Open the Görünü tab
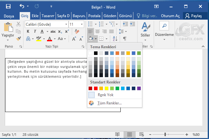The width and height of the screenshot is (209, 139). click(x=125, y=16)
